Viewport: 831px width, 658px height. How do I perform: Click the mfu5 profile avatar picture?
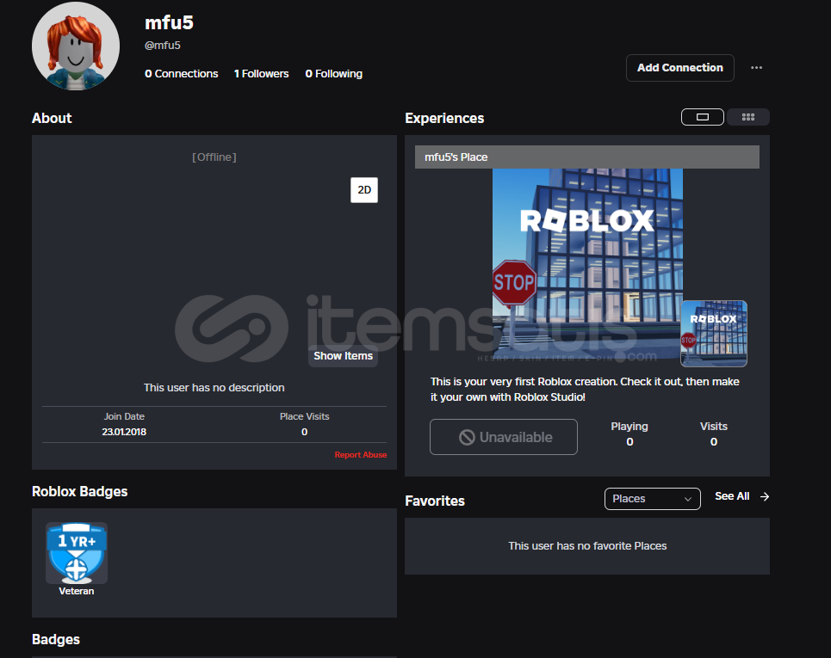click(76, 46)
